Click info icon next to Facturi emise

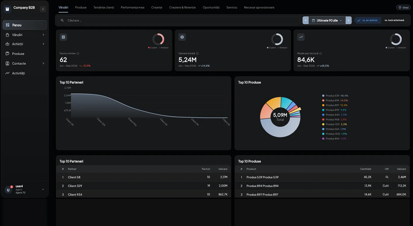point(78,53)
